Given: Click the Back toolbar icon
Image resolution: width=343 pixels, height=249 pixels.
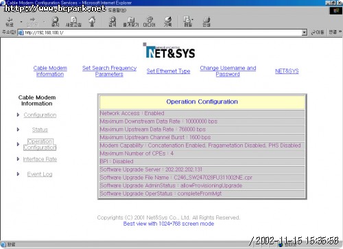Looking at the screenshot, I should click(10, 22).
